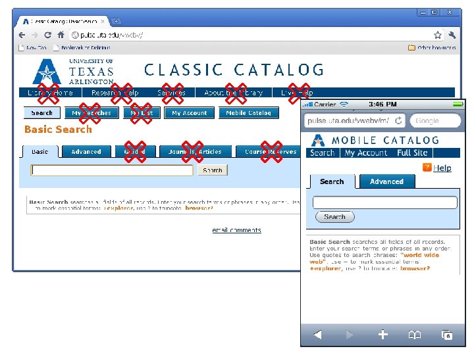The width and height of the screenshot is (474, 355).
Task: Select the Basic search tab
Action: click(40, 152)
